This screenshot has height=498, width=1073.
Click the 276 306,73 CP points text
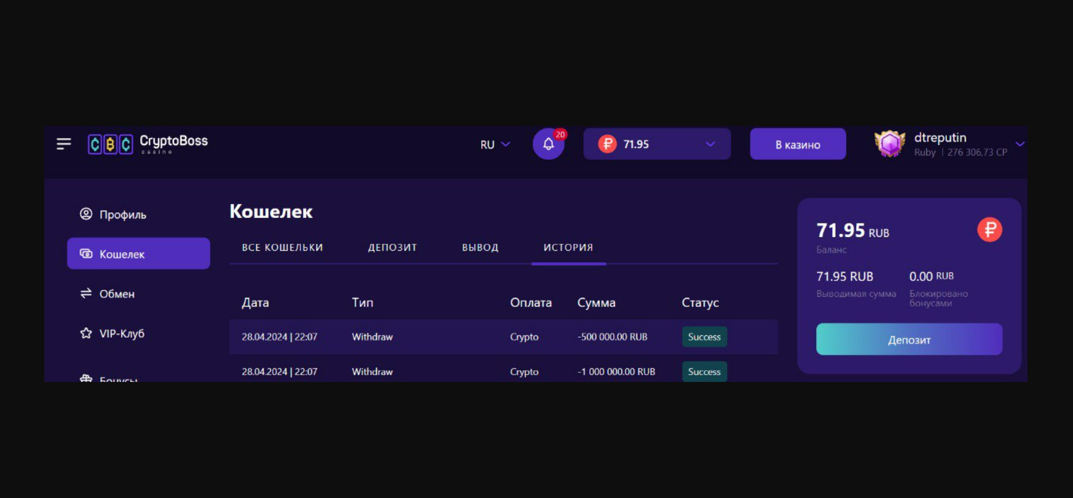click(977, 152)
